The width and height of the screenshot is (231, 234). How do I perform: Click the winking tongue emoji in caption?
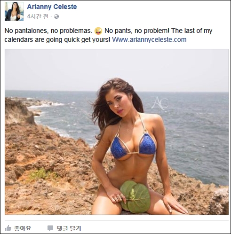pos(98,31)
